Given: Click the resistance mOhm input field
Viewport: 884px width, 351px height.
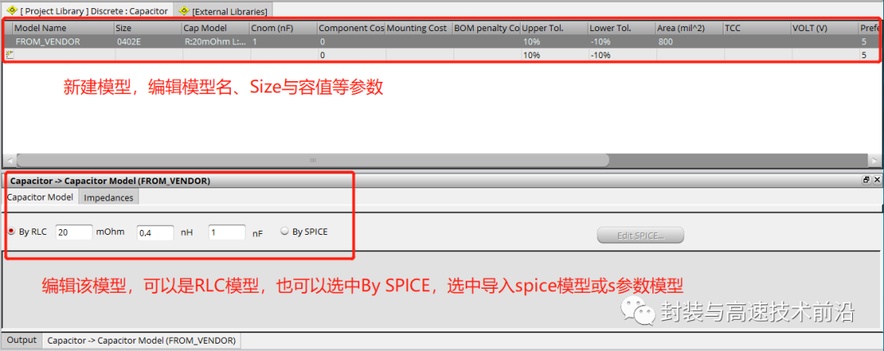Looking at the screenshot, I should (x=74, y=232).
